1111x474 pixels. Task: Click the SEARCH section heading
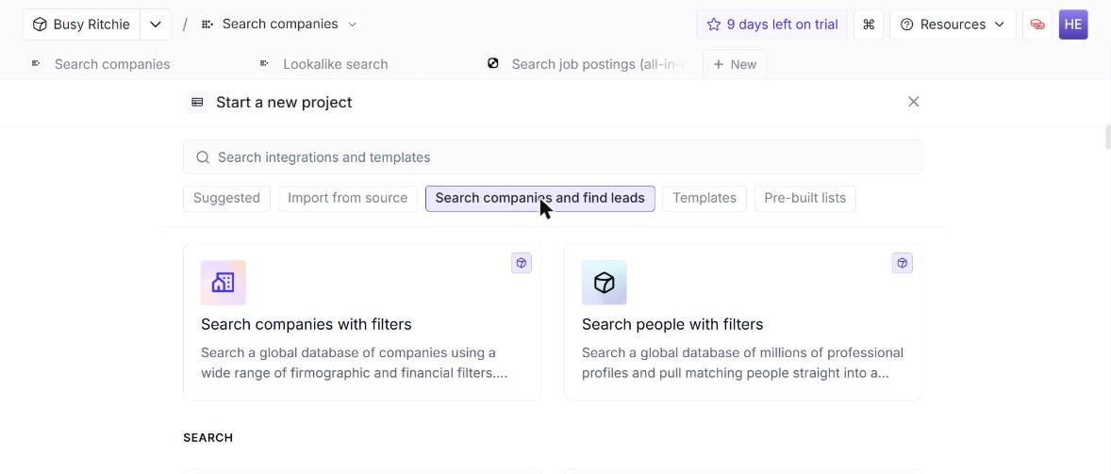[x=208, y=438]
